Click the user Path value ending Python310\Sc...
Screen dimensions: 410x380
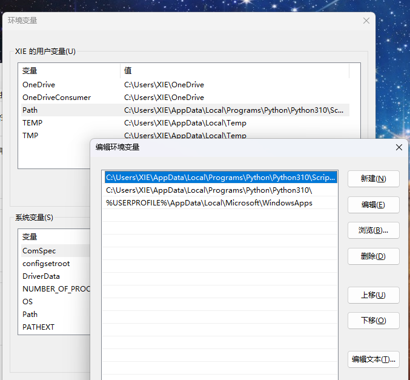pos(234,110)
